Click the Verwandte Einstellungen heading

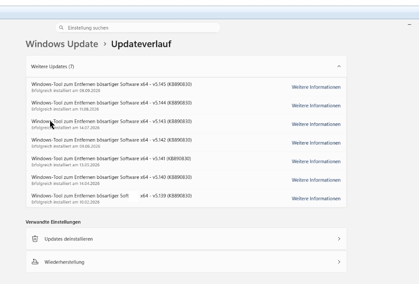(x=53, y=222)
